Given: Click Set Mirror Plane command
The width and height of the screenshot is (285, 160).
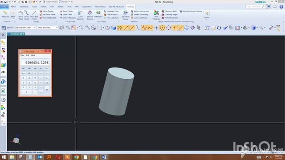Looking at the screenshot, I should (48, 15).
